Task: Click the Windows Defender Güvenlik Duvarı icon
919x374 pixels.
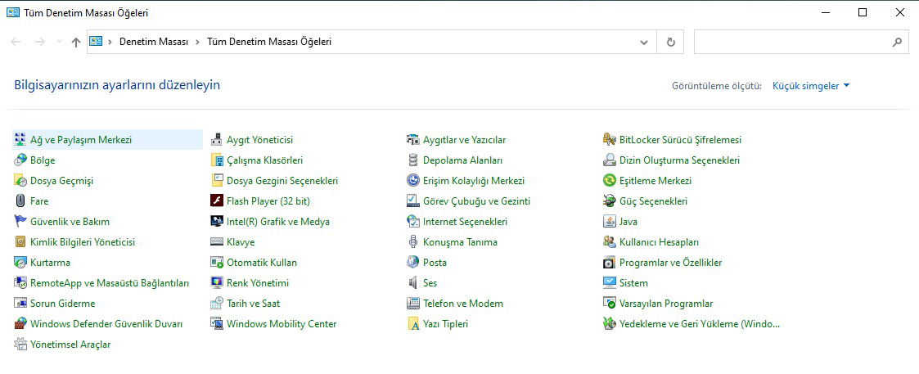Action: point(20,323)
